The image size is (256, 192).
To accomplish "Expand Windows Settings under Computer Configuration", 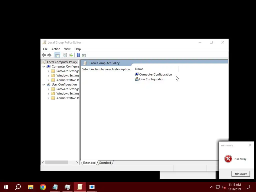I will (48, 76).
